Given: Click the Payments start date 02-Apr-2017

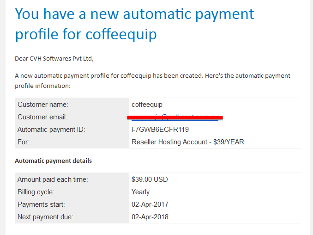Looking at the screenshot, I should (x=150, y=204).
